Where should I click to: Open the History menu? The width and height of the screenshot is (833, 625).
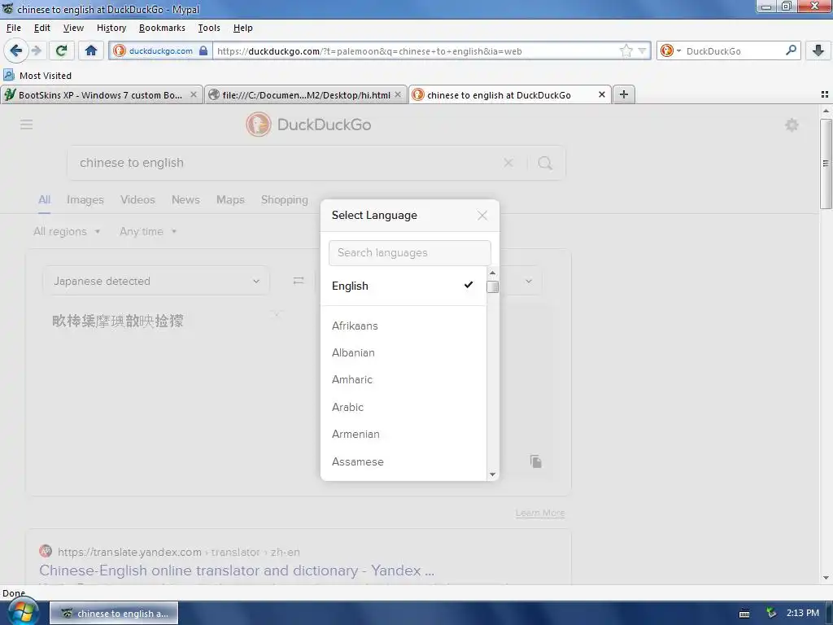click(x=111, y=28)
